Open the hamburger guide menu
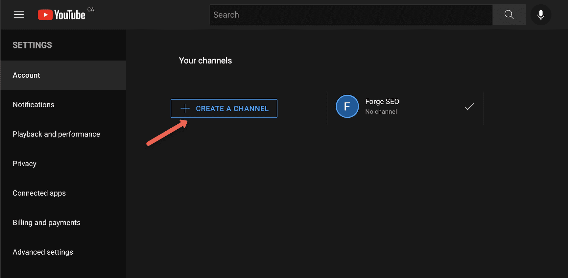This screenshot has height=278, width=568. click(19, 14)
